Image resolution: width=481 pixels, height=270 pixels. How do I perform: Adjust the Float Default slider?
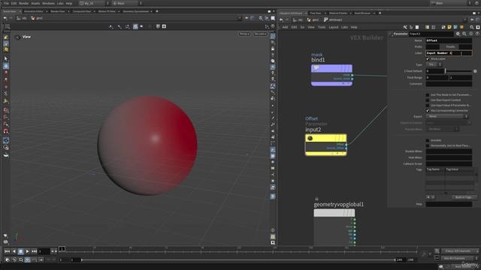pyautogui.click(x=458, y=71)
